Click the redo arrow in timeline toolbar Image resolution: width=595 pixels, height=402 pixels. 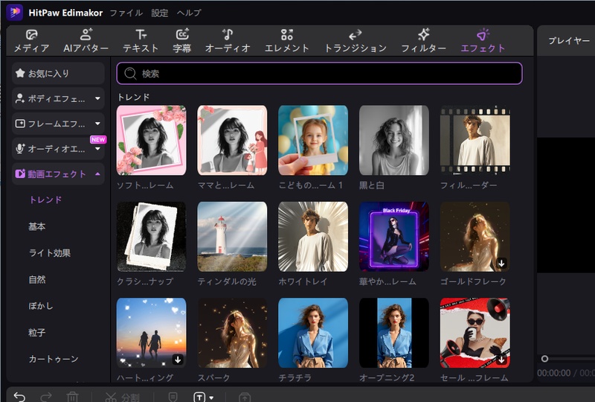[46, 397]
